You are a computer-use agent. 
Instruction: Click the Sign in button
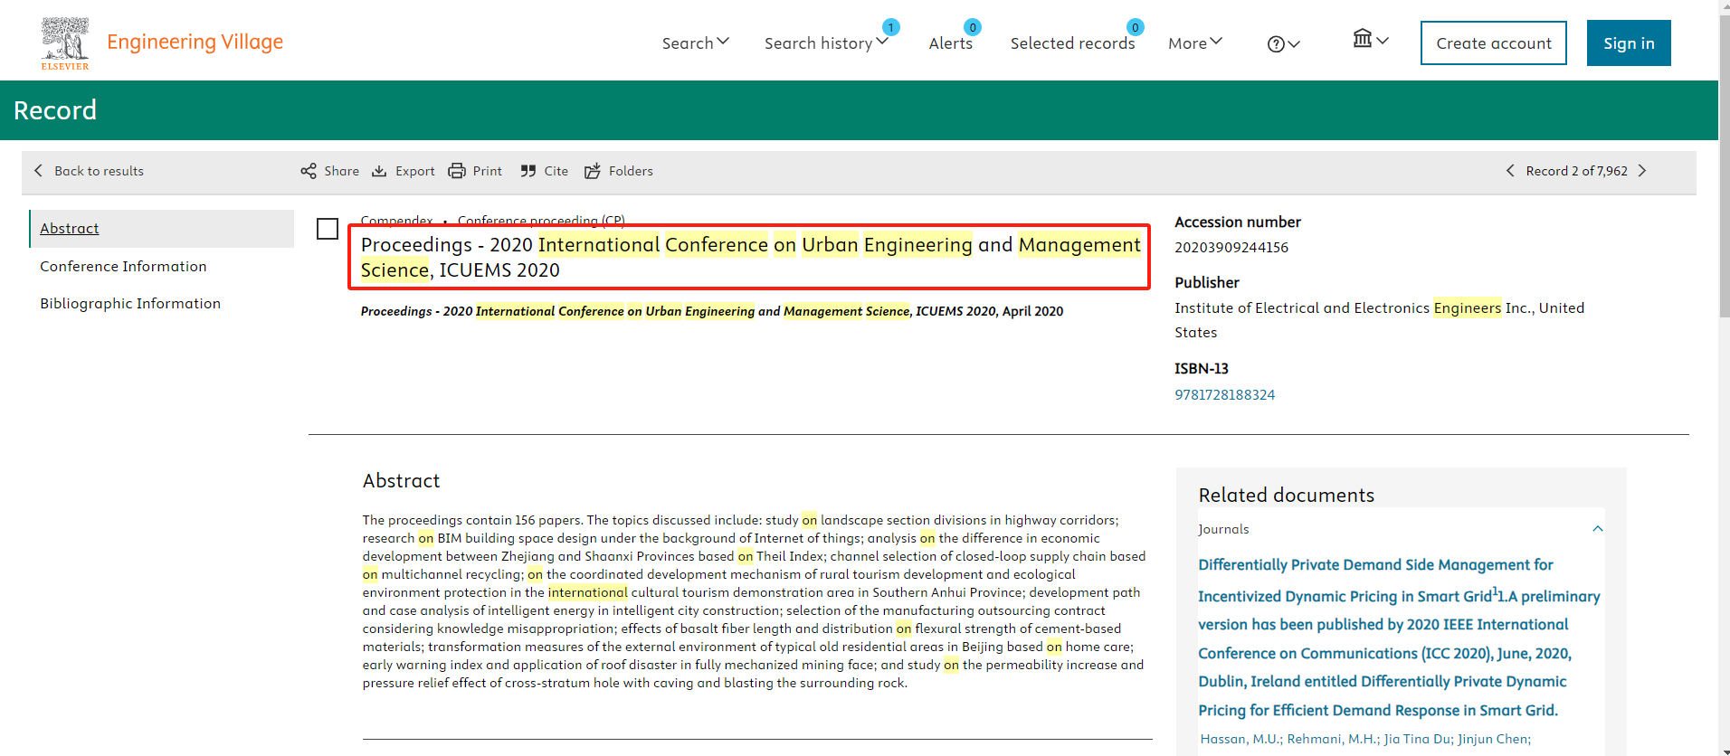point(1629,43)
